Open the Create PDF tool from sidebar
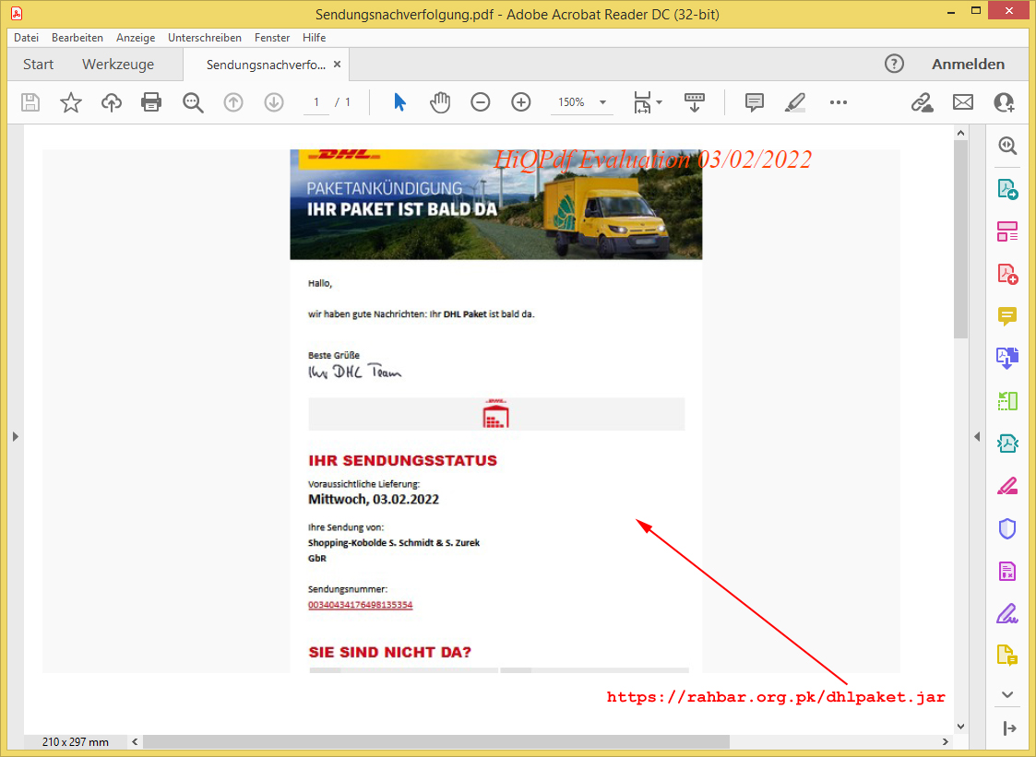 point(1007,274)
